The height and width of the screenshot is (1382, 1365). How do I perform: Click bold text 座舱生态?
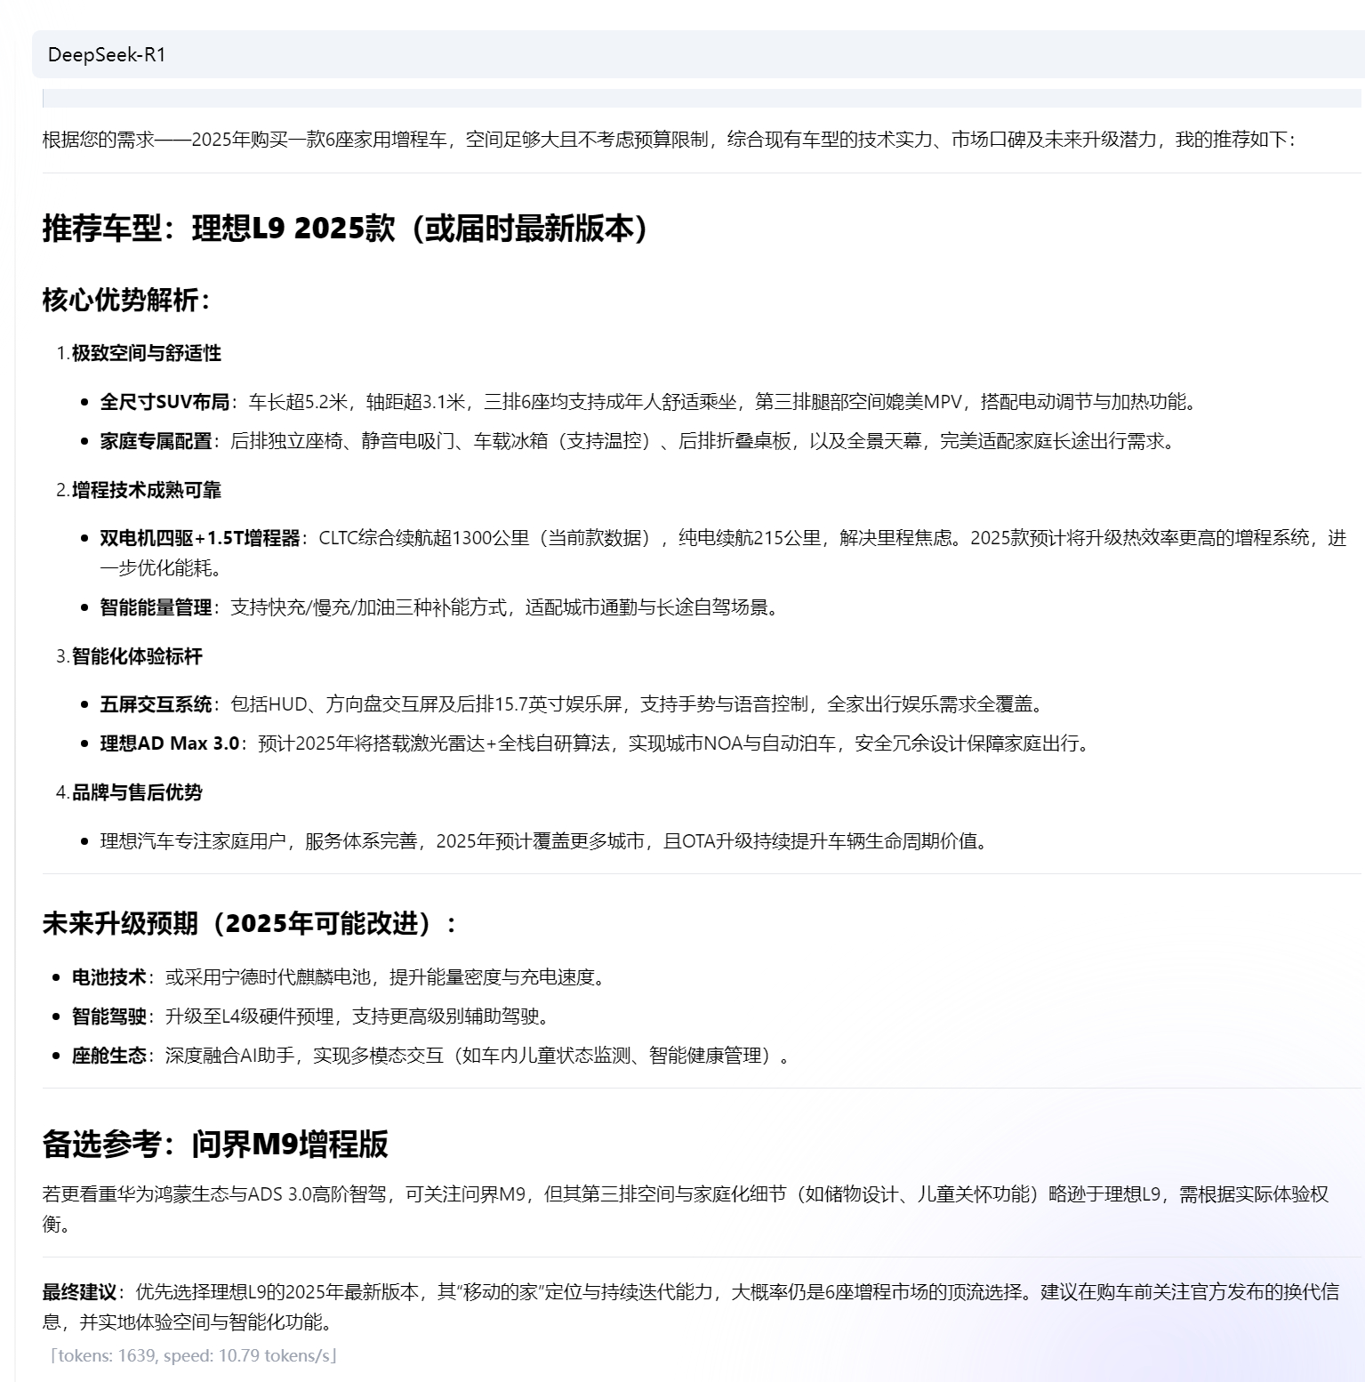click(109, 1056)
